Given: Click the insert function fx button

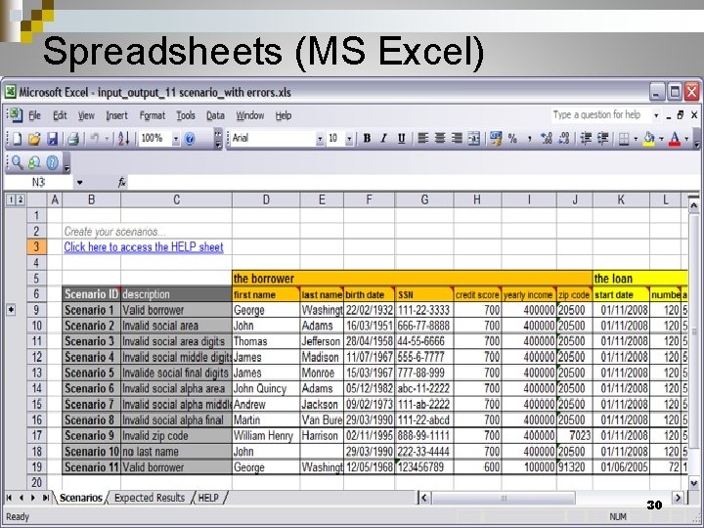Looking at the screenshot, I should coord(121,182).
